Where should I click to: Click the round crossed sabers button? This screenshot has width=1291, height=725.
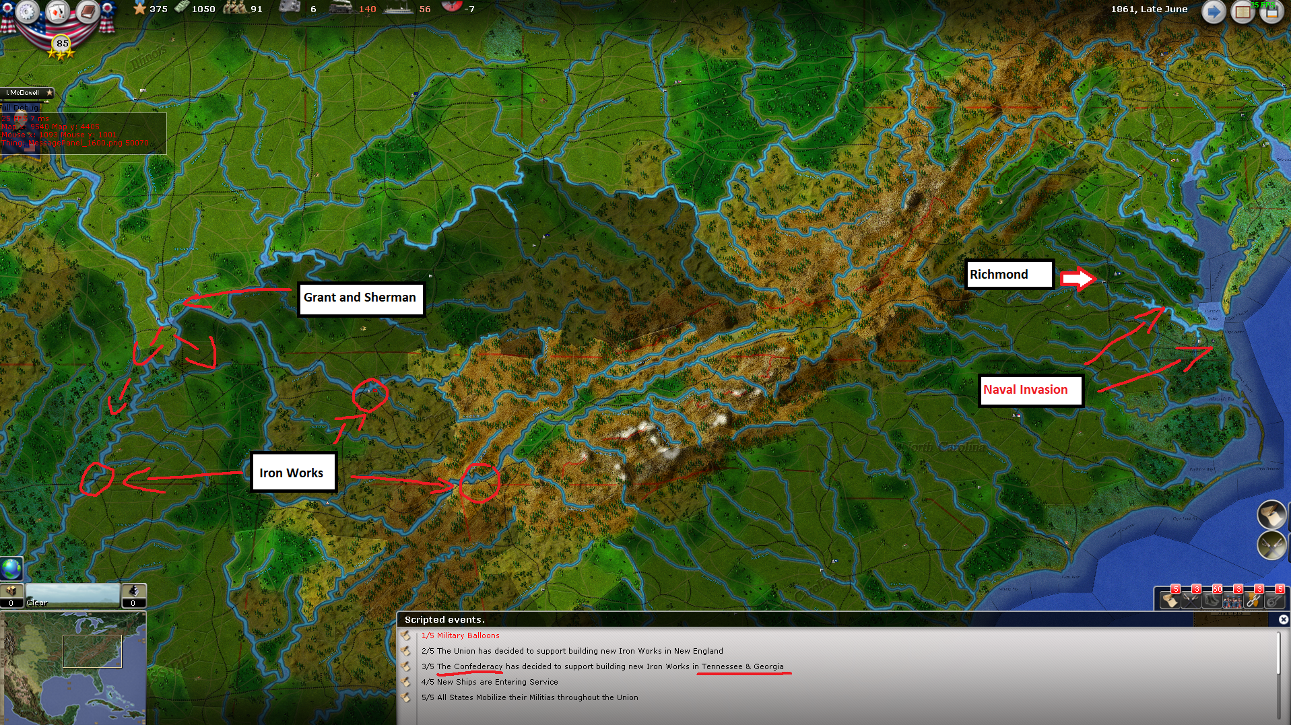pos(1271,545)
